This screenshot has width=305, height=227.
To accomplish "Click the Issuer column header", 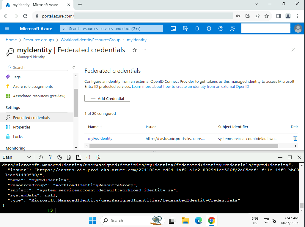I will [x=151, y=127].
